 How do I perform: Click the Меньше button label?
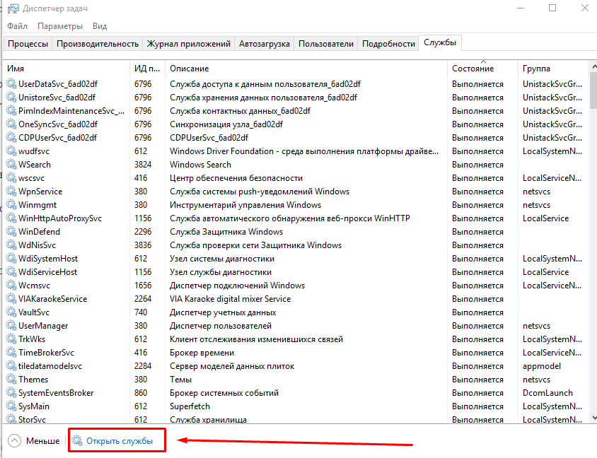pos(42,441)
